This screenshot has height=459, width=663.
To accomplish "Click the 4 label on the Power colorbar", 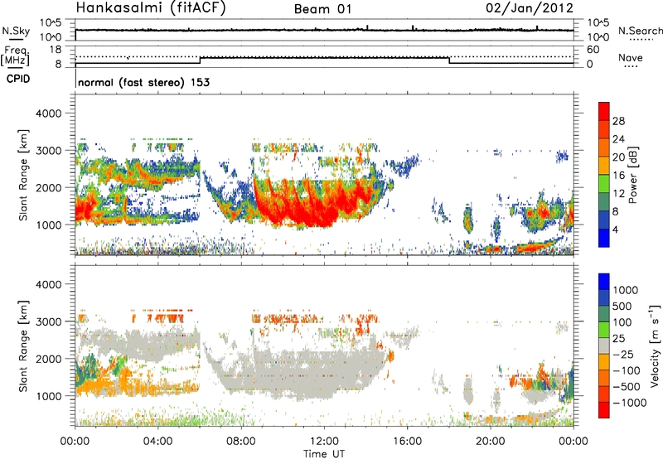I will (615, 229).
